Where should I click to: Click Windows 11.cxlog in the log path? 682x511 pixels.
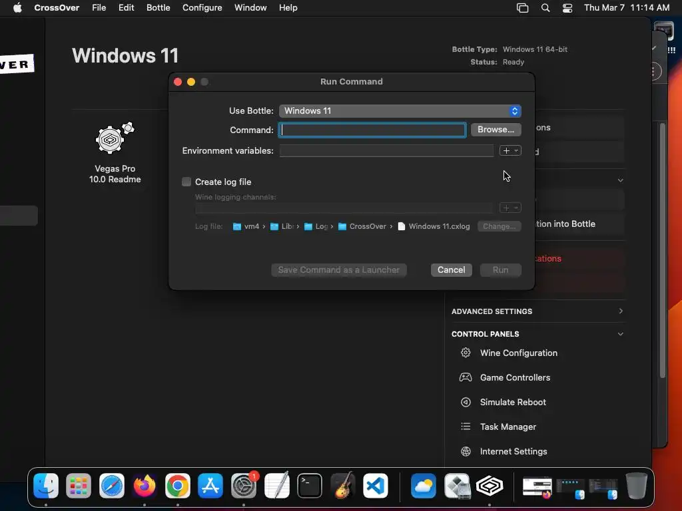pyautogui.click(x=434, y=226)
